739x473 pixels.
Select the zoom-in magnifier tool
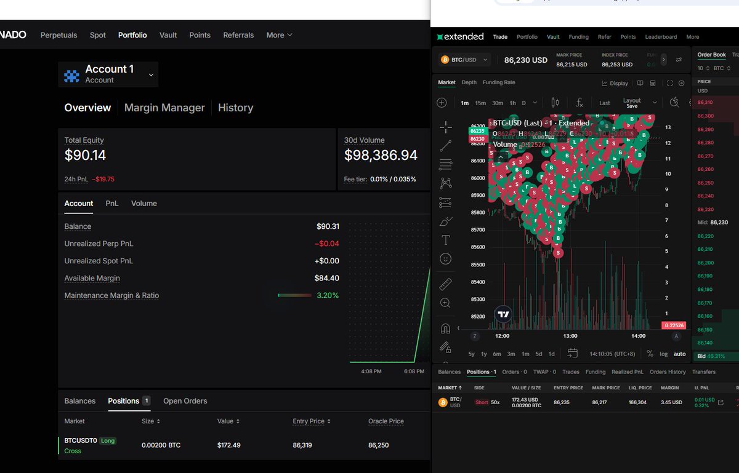click(x=446, y=303)
